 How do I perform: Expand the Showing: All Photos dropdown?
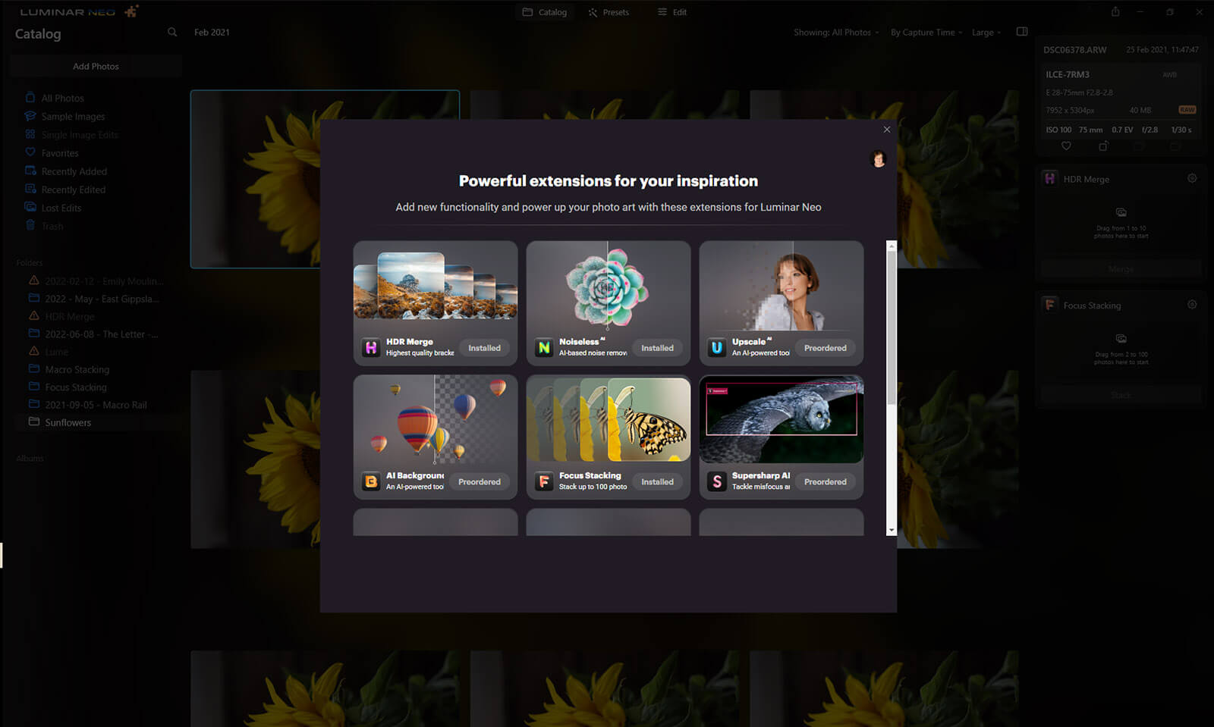836,33
